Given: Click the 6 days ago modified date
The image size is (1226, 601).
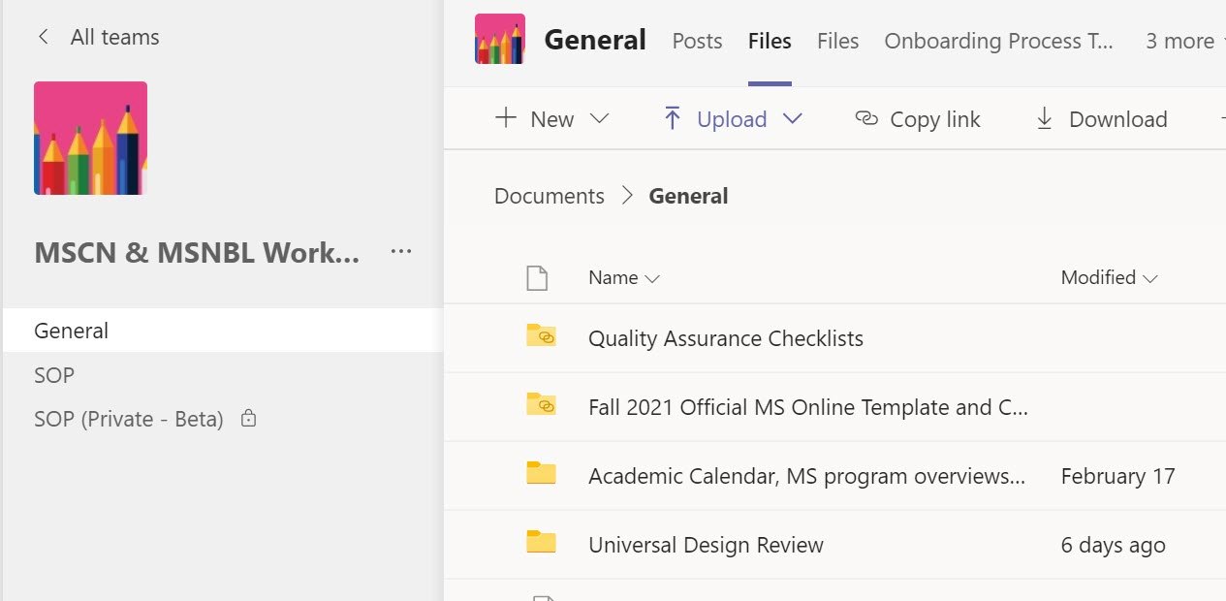Looking at the screenshot, I should pos(1114,545).
